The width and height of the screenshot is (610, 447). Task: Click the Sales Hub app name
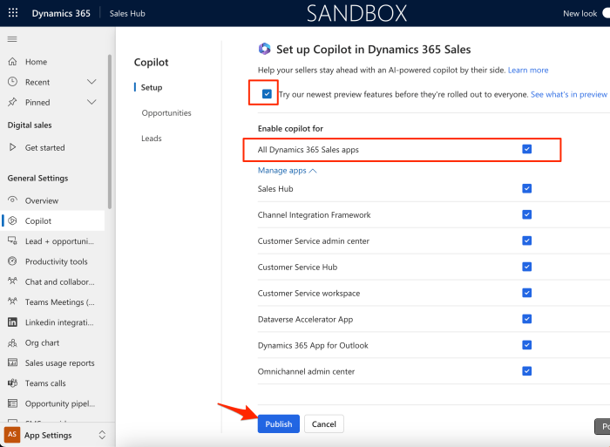tap(127, 13)
